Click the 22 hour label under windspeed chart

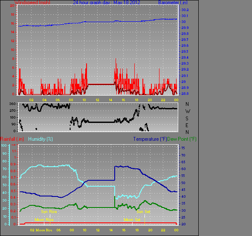(x=163, y=100)
